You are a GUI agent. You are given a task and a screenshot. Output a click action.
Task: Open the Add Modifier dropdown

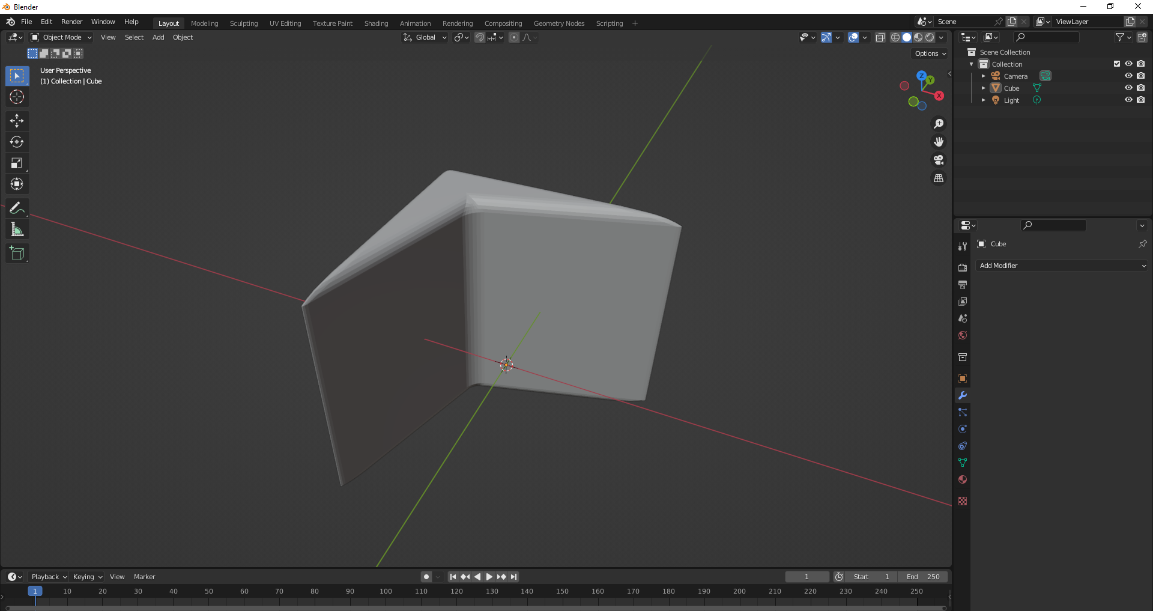(x=1062, y=266)
